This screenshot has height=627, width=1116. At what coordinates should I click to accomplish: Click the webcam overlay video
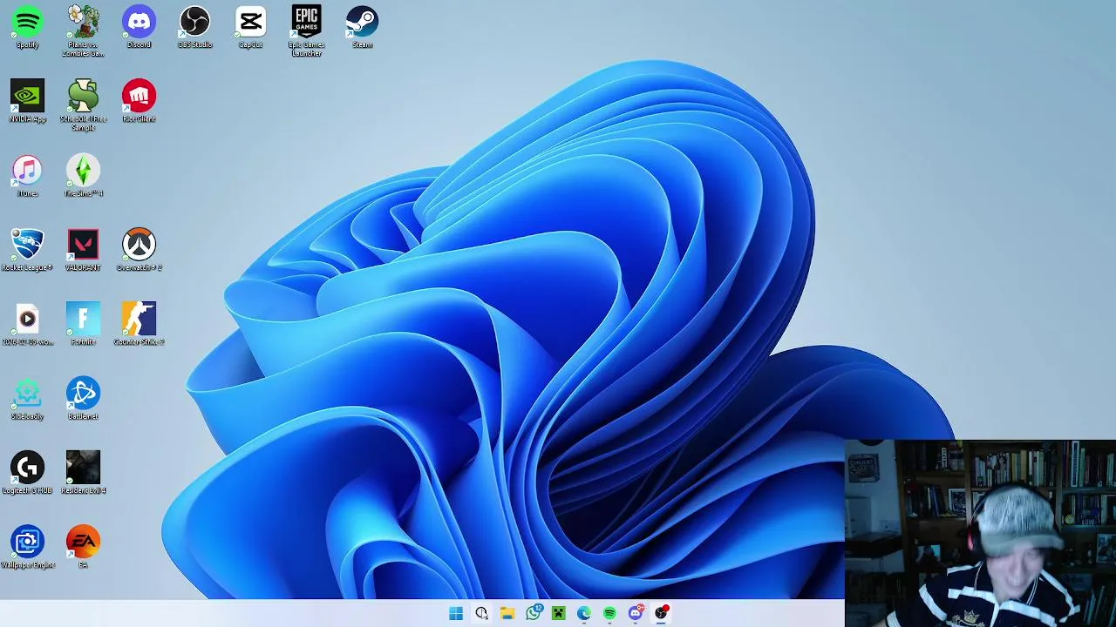[x=980, y=533]
